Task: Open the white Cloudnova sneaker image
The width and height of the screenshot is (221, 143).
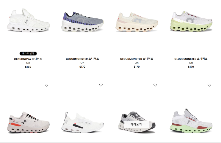Action: point(28,20)
